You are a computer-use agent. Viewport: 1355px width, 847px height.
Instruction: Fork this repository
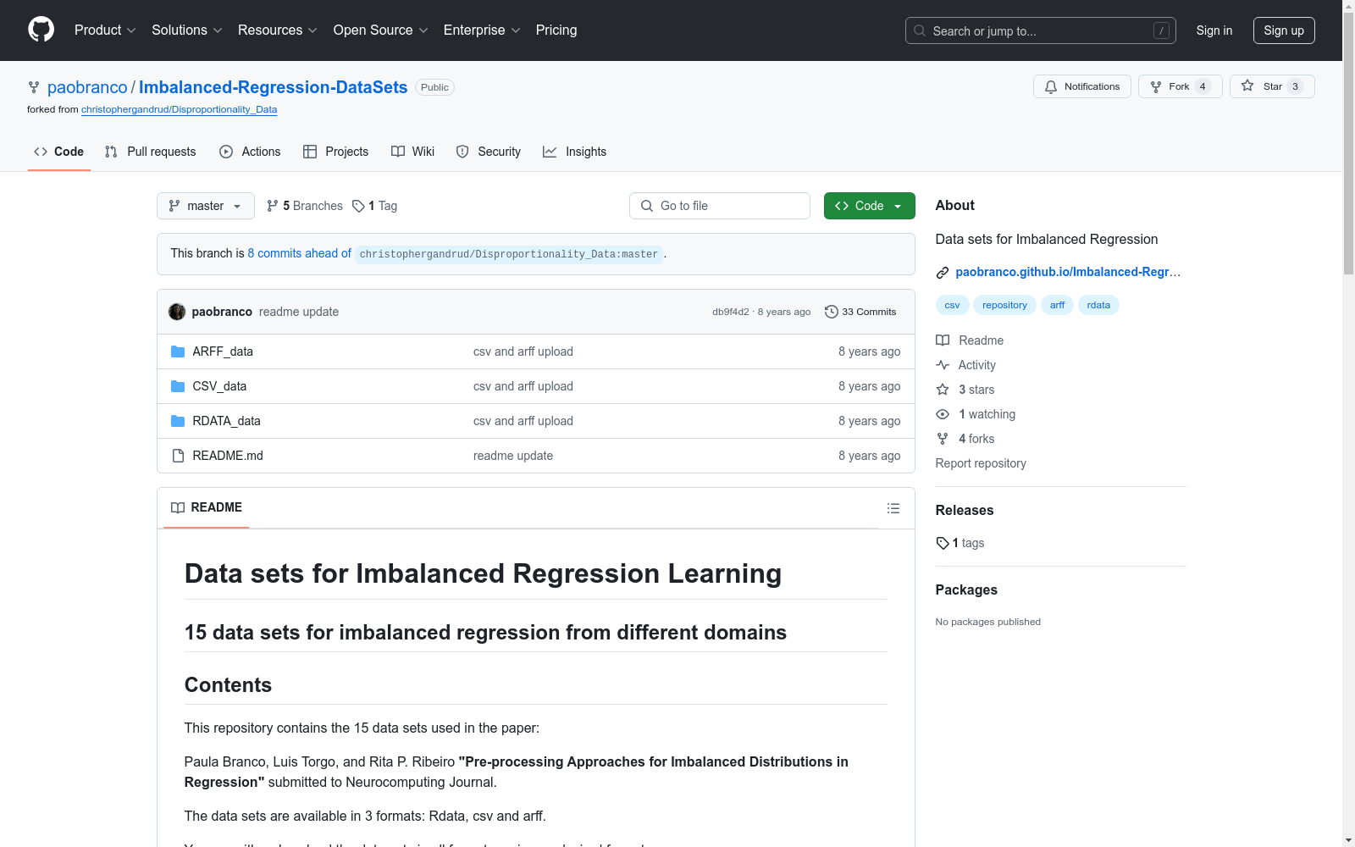[x=1180, y=86]
